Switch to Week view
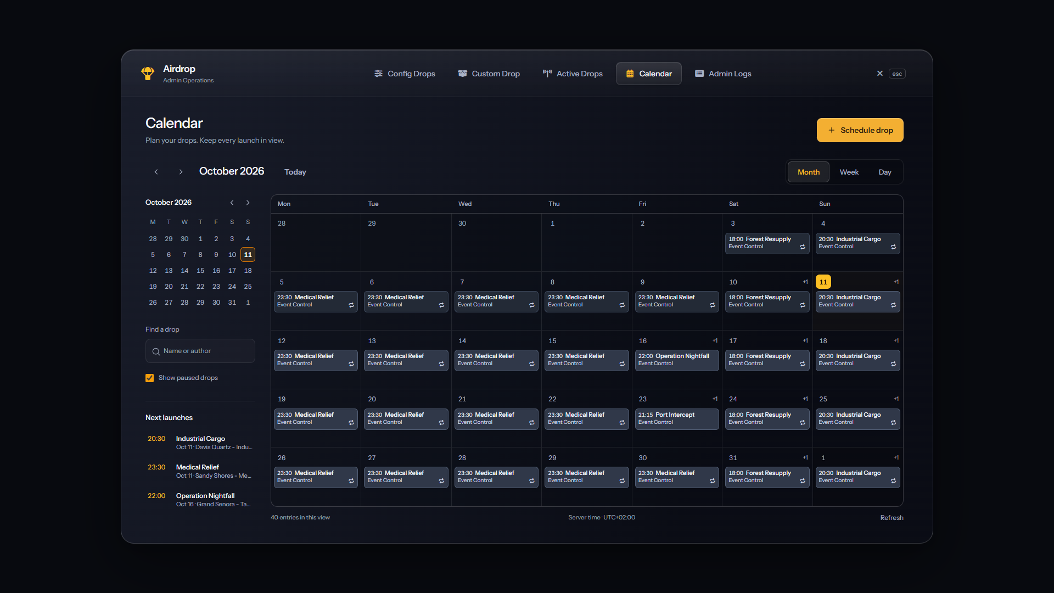The width and height of the screenshot is (1054, 593). pyautogui.click(x=849, y=172)
